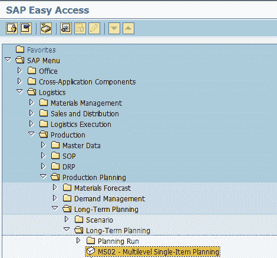Click Add to Favorites toolbar icon
The width and height of the screenshot is (277, 258).
pyautogui.click(x=66, y=28)
